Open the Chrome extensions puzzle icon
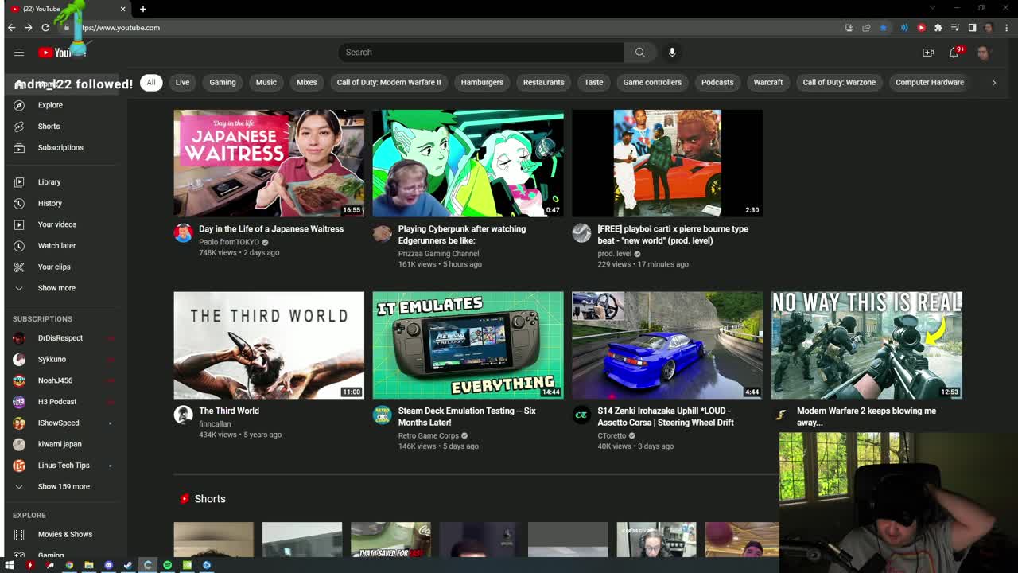 (938, 28)
